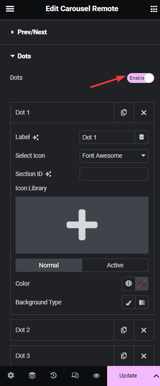Image resolution: width=160 pixels, height=386 pixels.
Task: Open Responsive Mode device icon
Action: [75, 376]
